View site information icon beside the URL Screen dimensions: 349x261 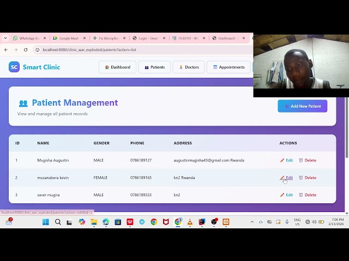coord(38,49)
